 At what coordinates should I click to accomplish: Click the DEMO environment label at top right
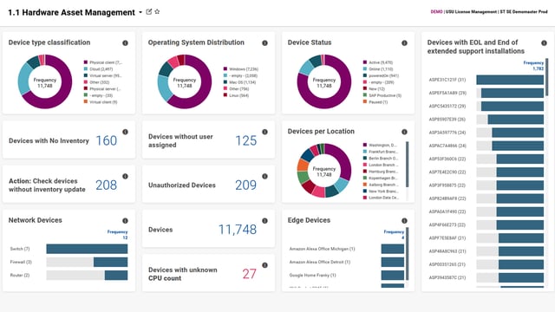coord(436,11)
